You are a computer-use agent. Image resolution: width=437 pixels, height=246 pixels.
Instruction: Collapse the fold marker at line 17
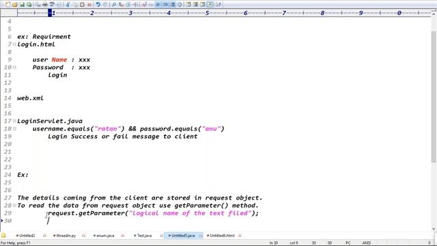click(x=14, y=121)
